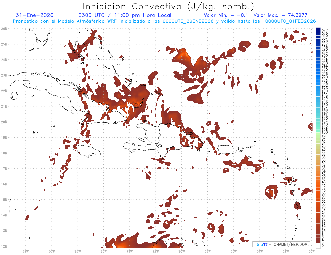Click the title 'Inhibicion Convectiva (J/kg, somb.)'
331x255 pixels.
pos(168,6)
